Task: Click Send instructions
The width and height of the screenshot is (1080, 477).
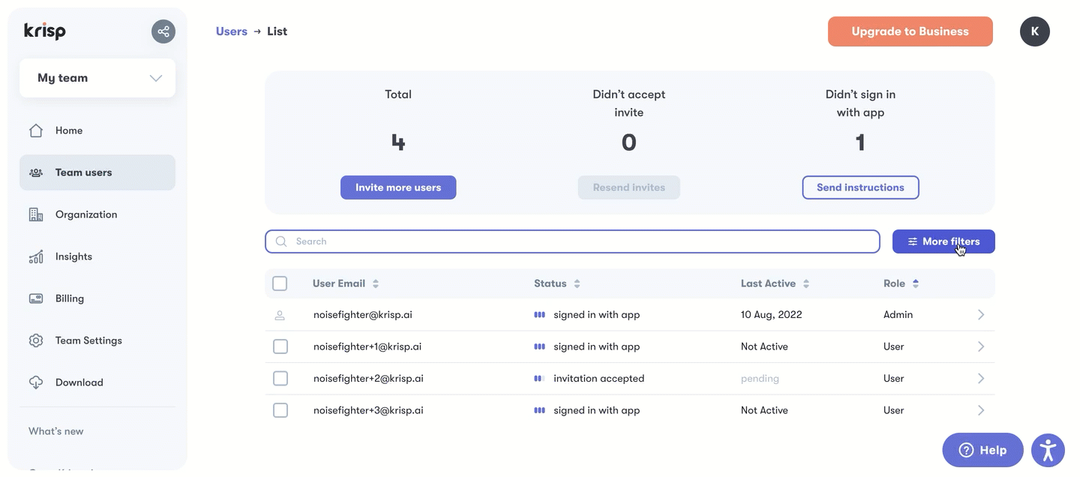Action: (860, 187)
